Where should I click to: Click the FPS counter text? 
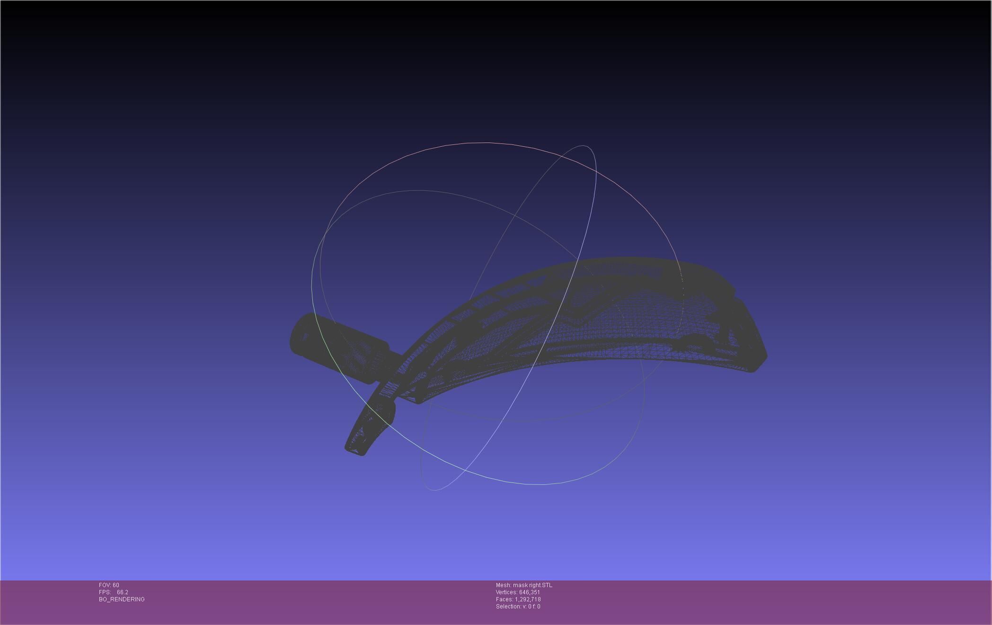point(113,592)
